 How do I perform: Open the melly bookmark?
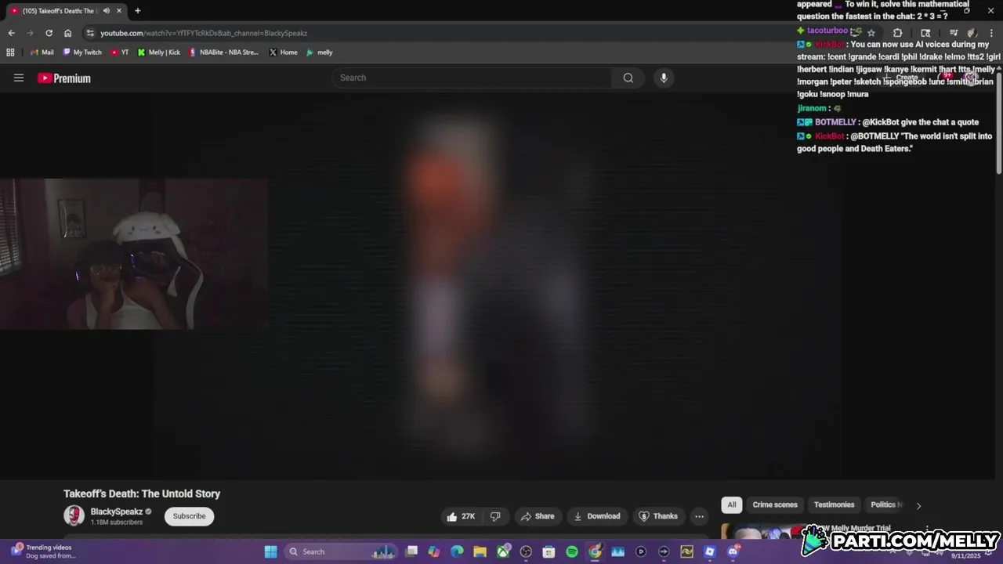(319, 52)
